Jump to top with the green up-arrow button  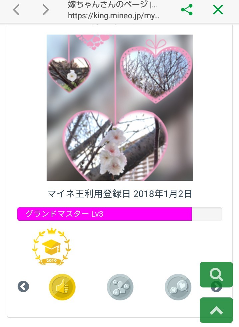coord(216,310)
